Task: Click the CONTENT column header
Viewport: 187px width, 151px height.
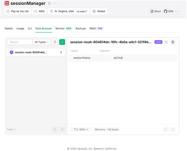Action: (x=105, y=51)
